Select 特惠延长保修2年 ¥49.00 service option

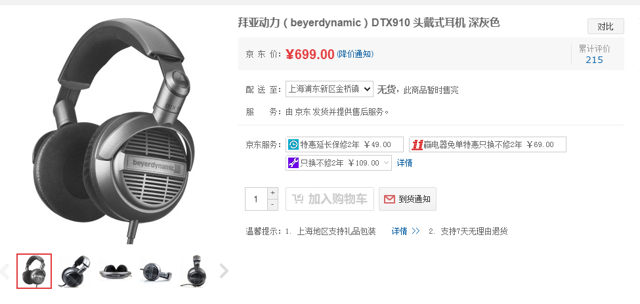pyautogui.click(x=345, y=144)
